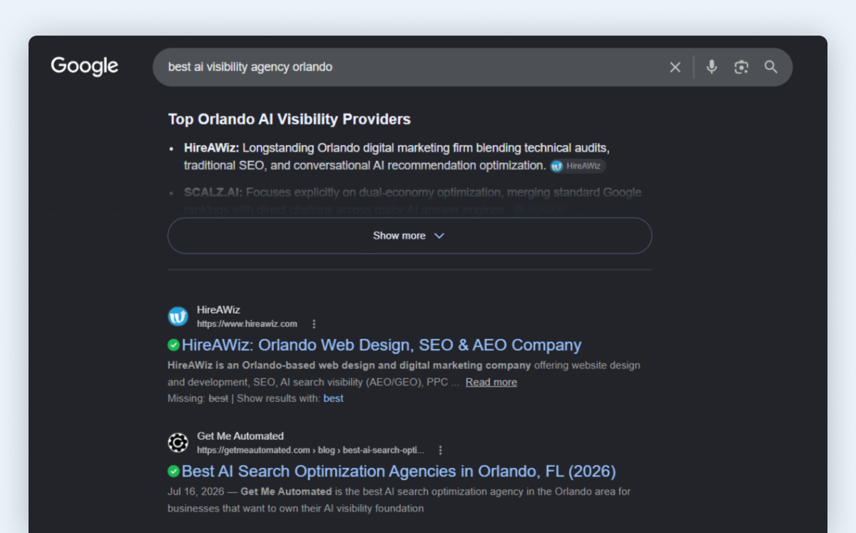Submit search with magnifying glass icon
The height and width of the screenshot is (533, 856).
coord(770,67)
